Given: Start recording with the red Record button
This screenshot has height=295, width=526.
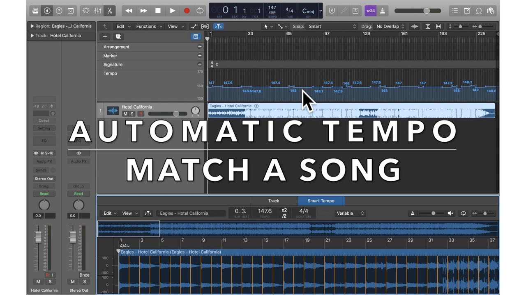Looking at the screenshot, I should [x=187, y=11].
